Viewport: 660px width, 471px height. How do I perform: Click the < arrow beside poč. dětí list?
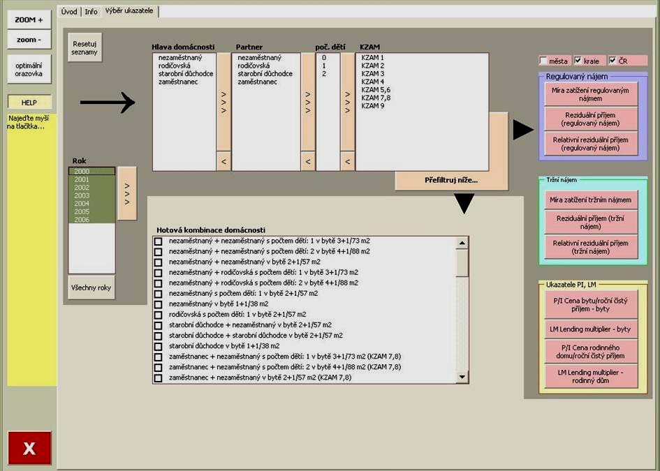click(x=347, y=161)
